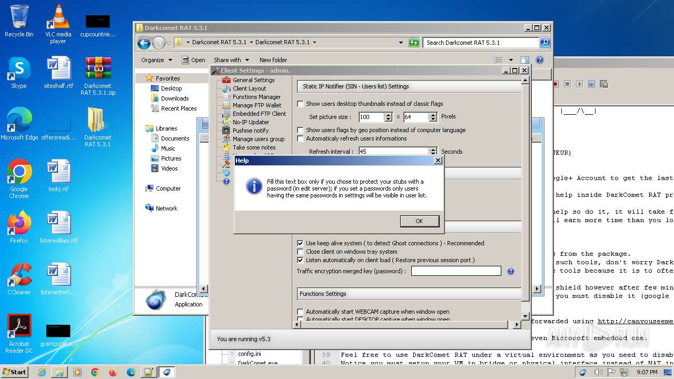Viewport: 674px width, 379px height.
Task: Select Darkcomet RAT 5.3.1.zip desktop icon
Action: tap(98, 76)
